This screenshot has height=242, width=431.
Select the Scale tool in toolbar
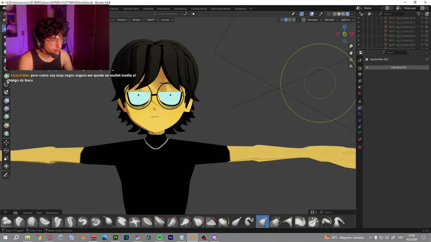(x=6, y=158)
